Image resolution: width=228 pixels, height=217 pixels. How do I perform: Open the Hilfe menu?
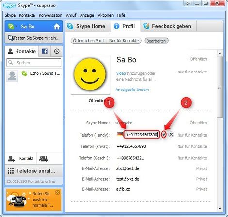(121, 15)
